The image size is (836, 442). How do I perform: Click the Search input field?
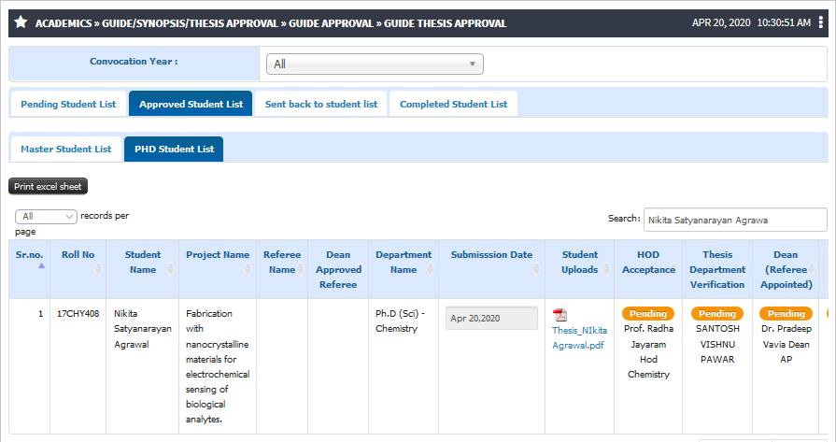(735, 221)
